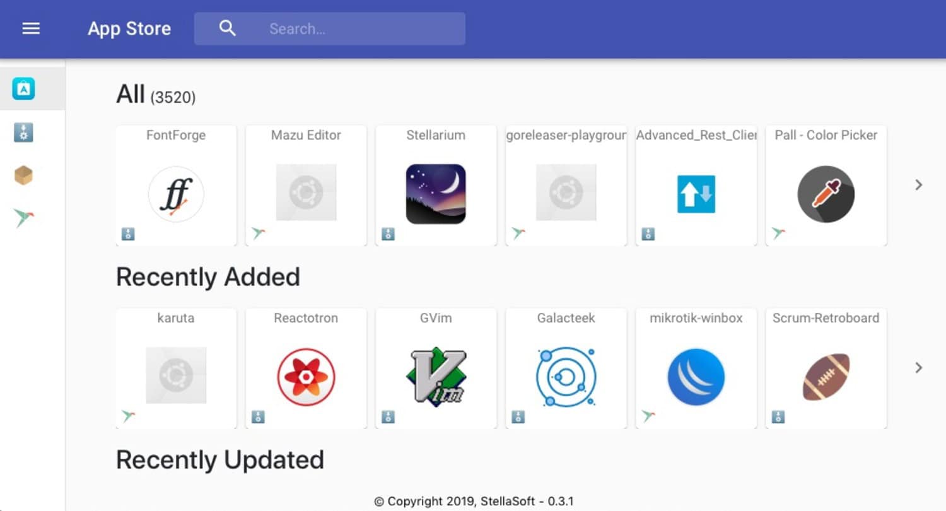Click the goreleaser-playground title text
This screenshot has height=511, width=946.
pyautogui.click(x=566, y=135)
